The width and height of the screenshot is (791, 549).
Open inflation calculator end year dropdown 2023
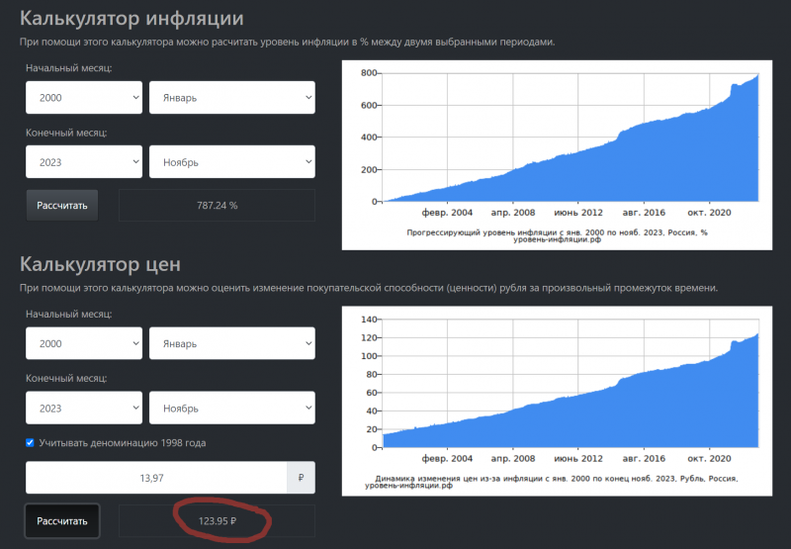84,162
